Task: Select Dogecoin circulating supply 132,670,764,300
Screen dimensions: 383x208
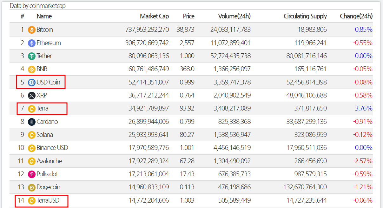Action: (x=305, y=187)
